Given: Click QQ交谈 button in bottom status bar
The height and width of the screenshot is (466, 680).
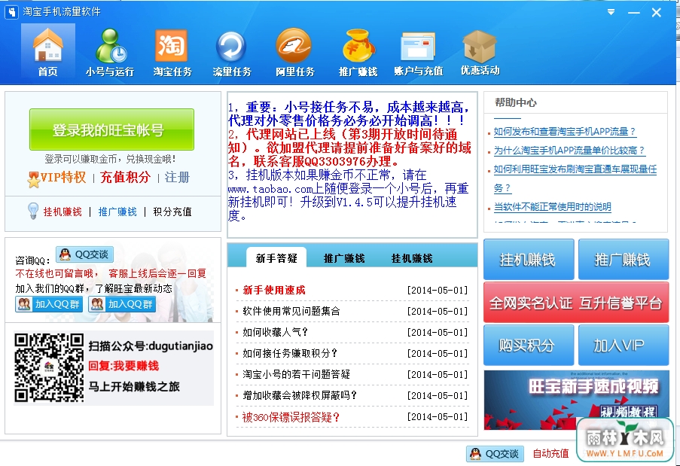Looking at the screenshot, I should click(495, 454).
